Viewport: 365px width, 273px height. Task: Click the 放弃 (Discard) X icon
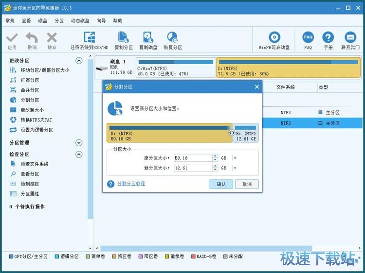click(x=52, y=37)
